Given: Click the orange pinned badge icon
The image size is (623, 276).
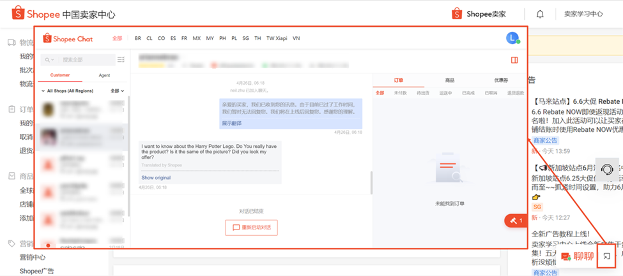Looking at the screenshot, I should click(514, 220).
